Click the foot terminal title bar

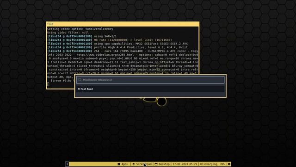tap(123, 24)
